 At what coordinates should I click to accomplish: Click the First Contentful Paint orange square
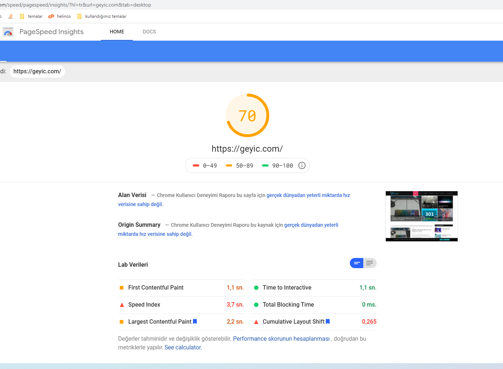click(122, 288)
